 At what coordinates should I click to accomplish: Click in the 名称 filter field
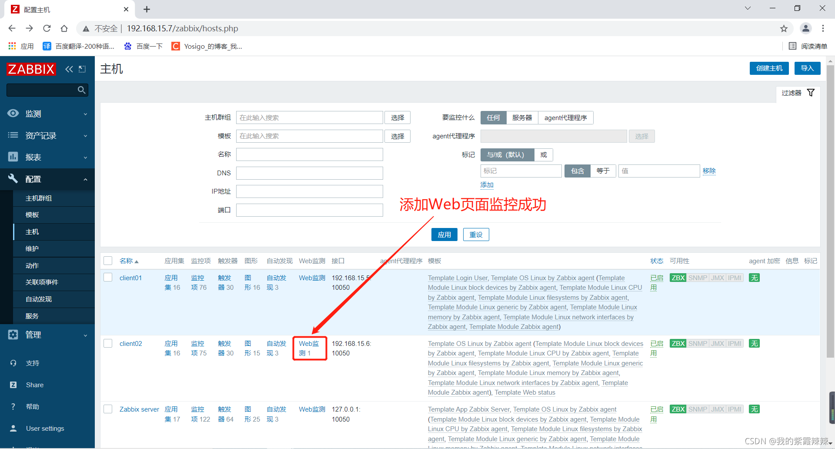coord(310,154)
